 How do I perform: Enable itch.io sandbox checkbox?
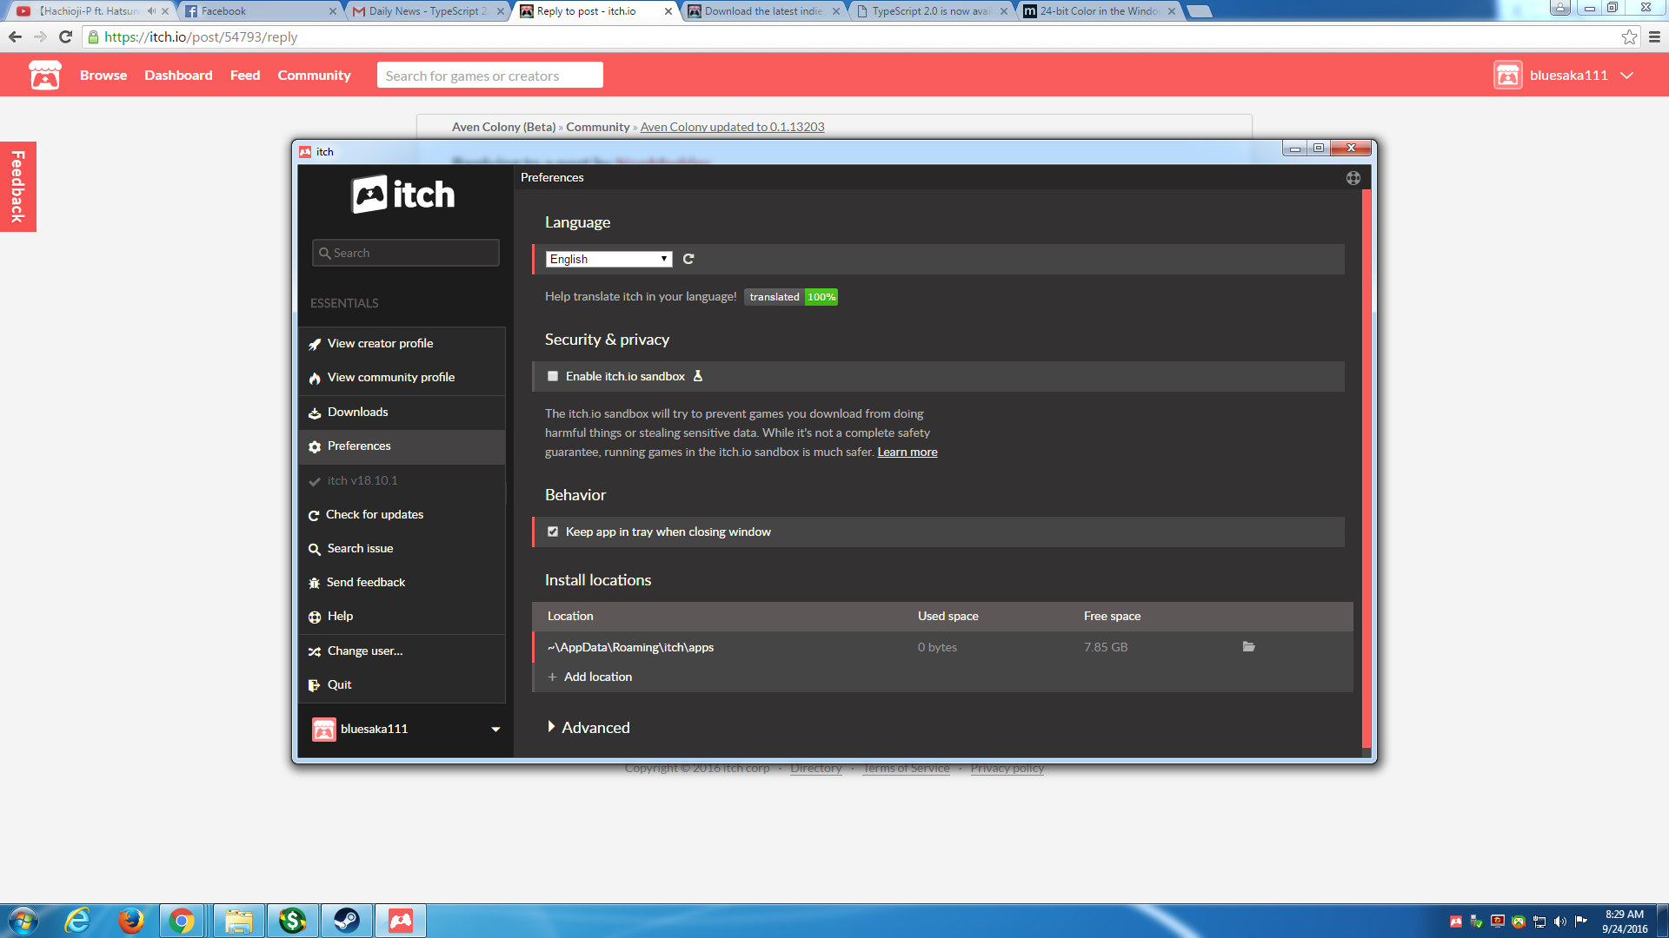553,376
